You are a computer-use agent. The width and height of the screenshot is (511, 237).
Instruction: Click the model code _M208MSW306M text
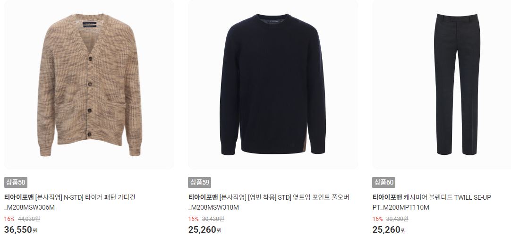coord(29,207)
